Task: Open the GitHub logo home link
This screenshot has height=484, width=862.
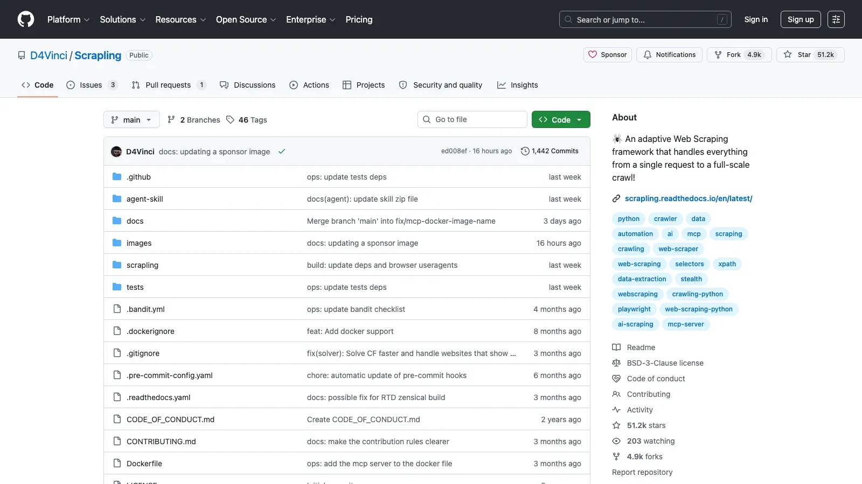Action: coord(26,19)
